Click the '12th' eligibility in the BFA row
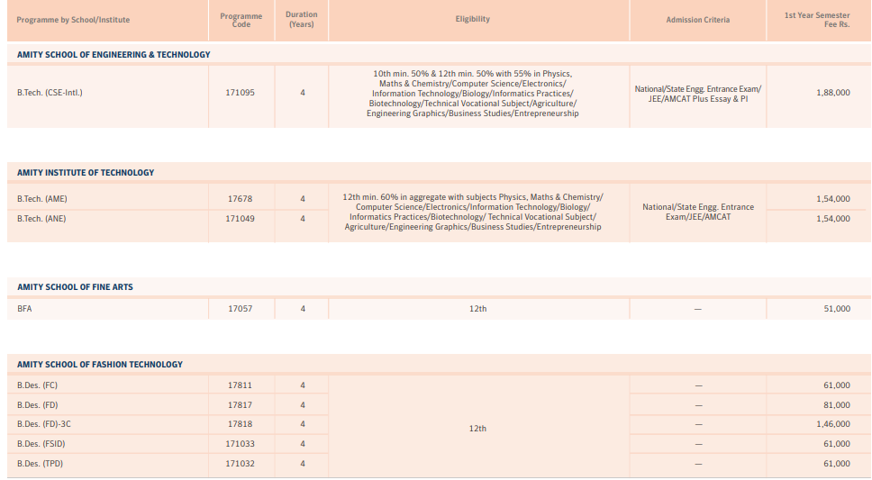Screen dimensions: 872x480 (x=477, y=309)
